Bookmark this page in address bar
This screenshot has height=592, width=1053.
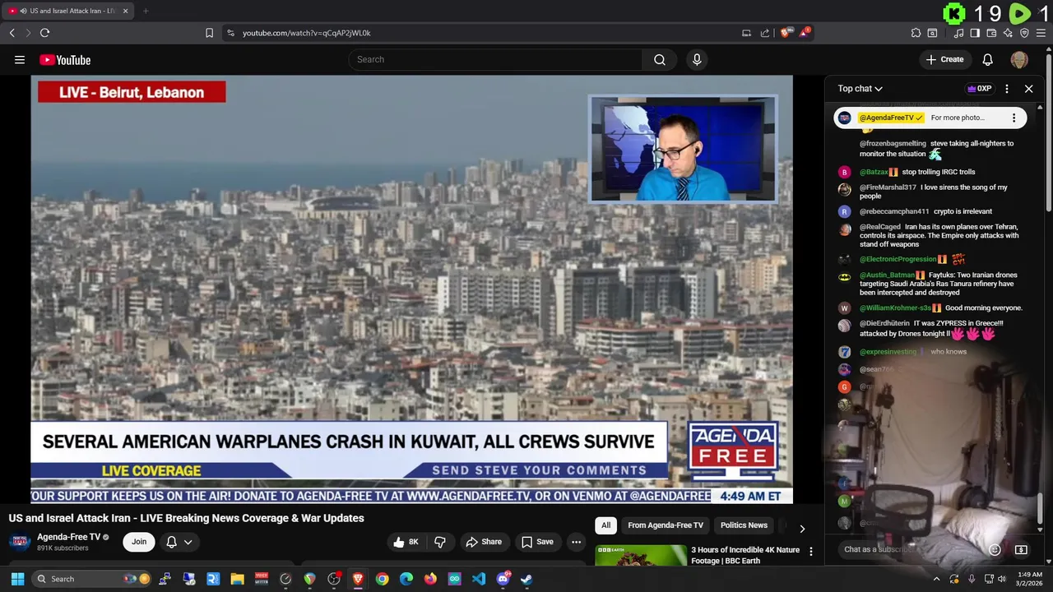(x=209, y=33)
